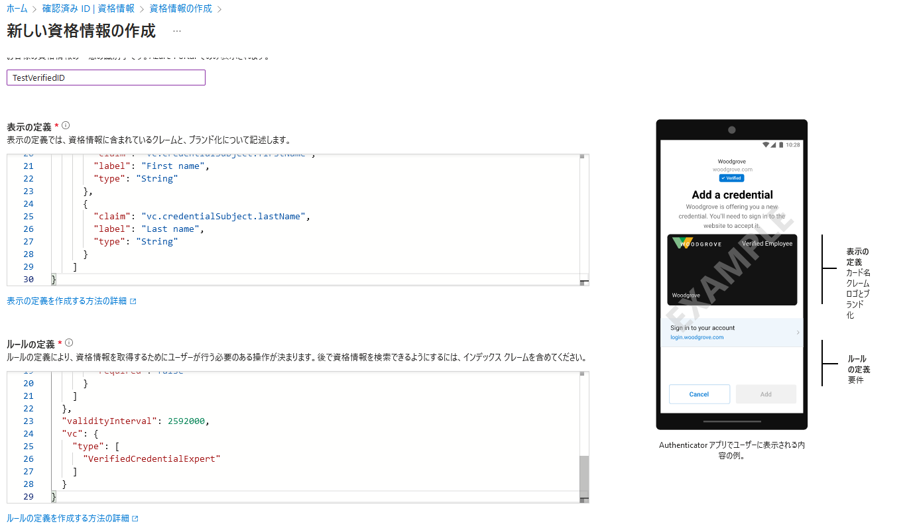Open the ルールの定義を作成する方法の詳細 link
This screenshot has height=532, width=911.
coord(68,519)
